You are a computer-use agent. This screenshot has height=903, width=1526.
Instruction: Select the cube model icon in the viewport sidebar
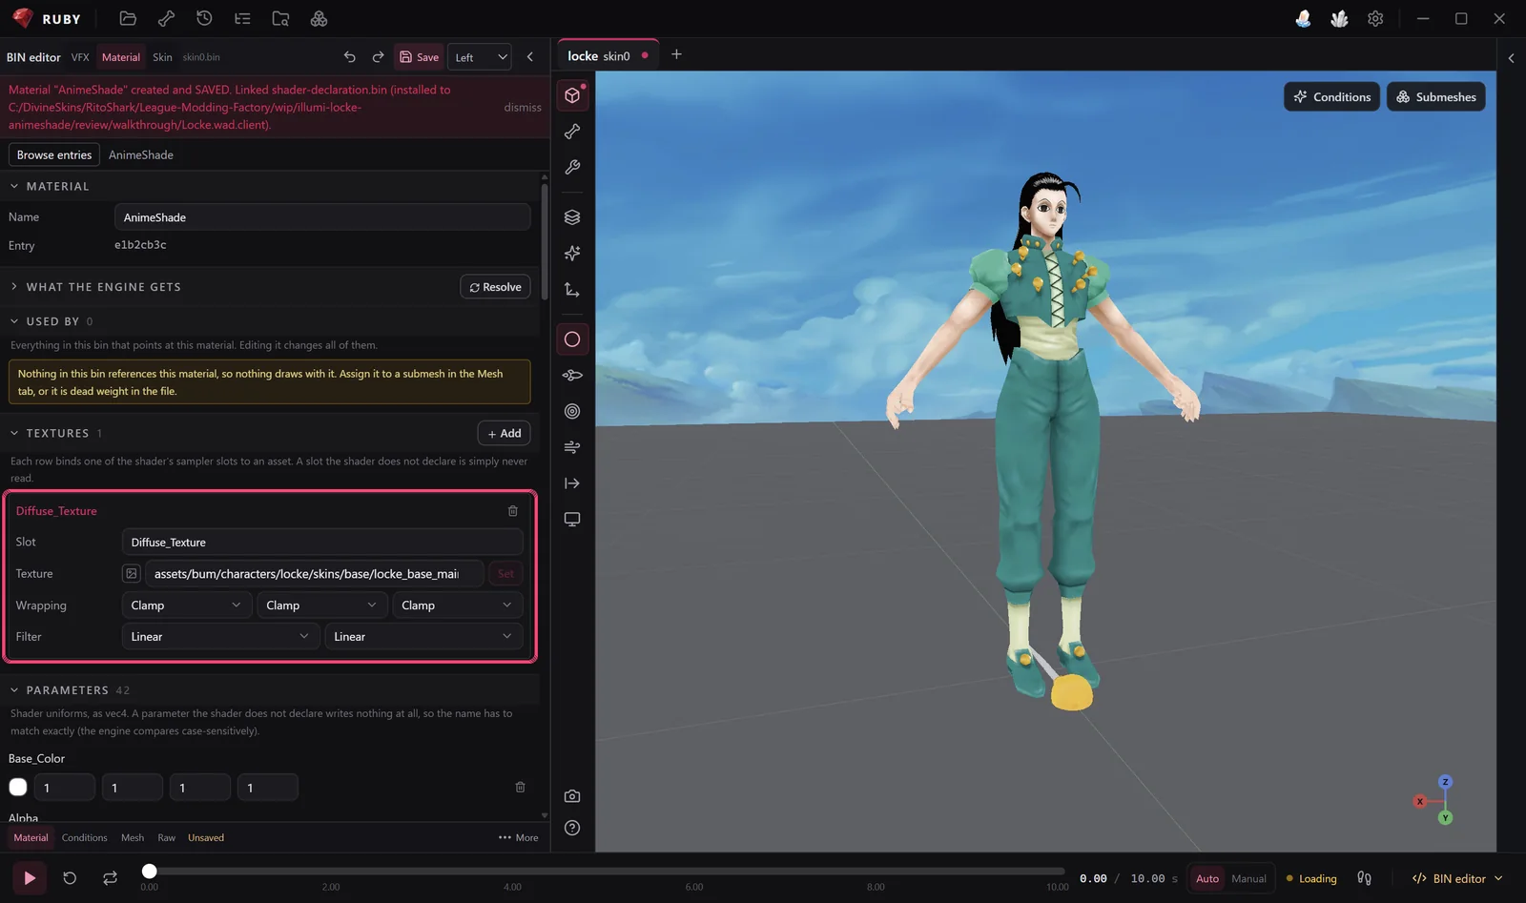point(572,95)
